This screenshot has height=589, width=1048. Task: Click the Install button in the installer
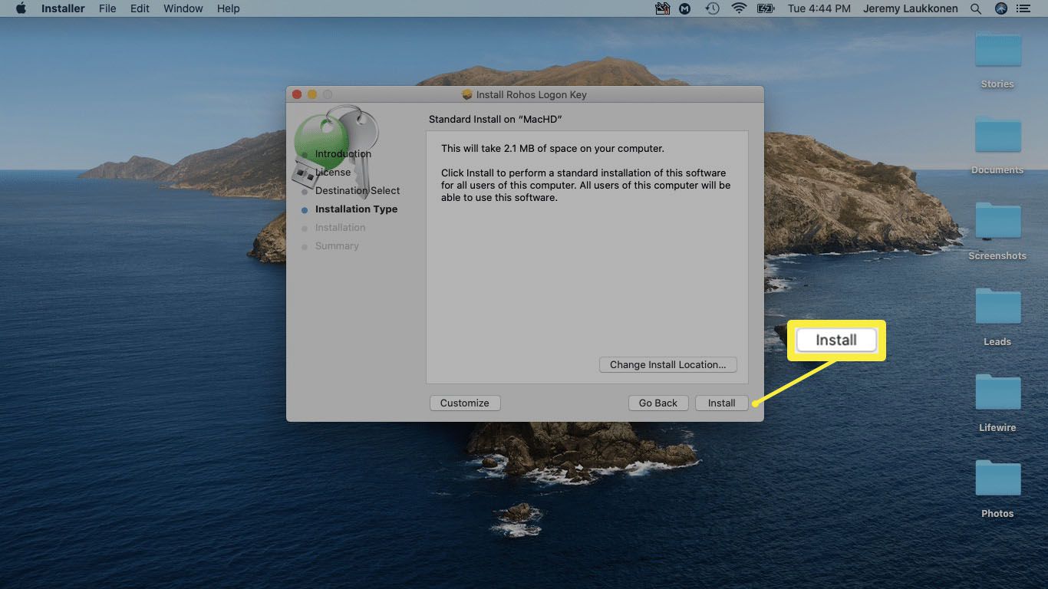[721, 403]
